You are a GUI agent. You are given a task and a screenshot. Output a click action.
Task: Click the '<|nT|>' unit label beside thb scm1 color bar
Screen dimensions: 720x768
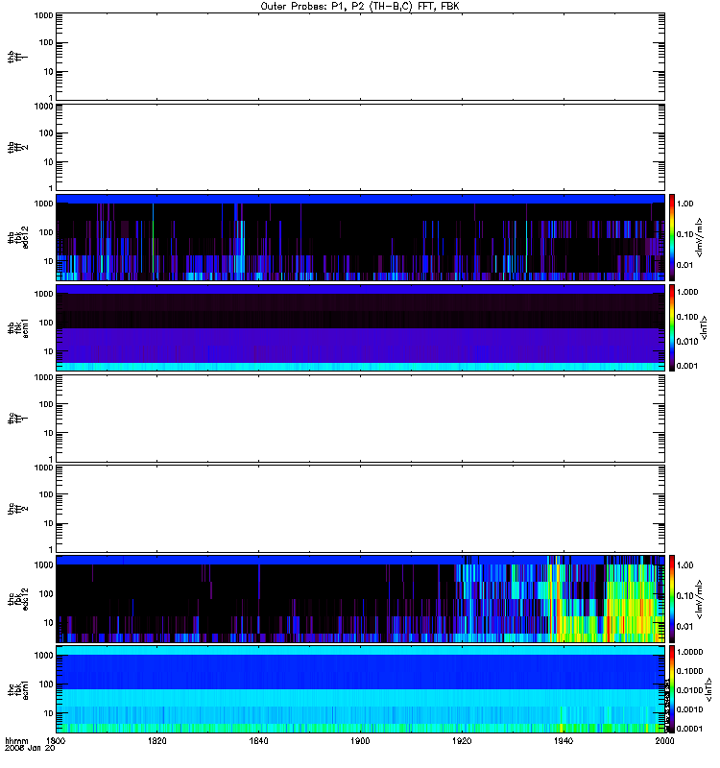pos(705,327)
